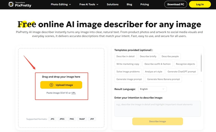Pick the Write marketing copy template

(128, 64)
